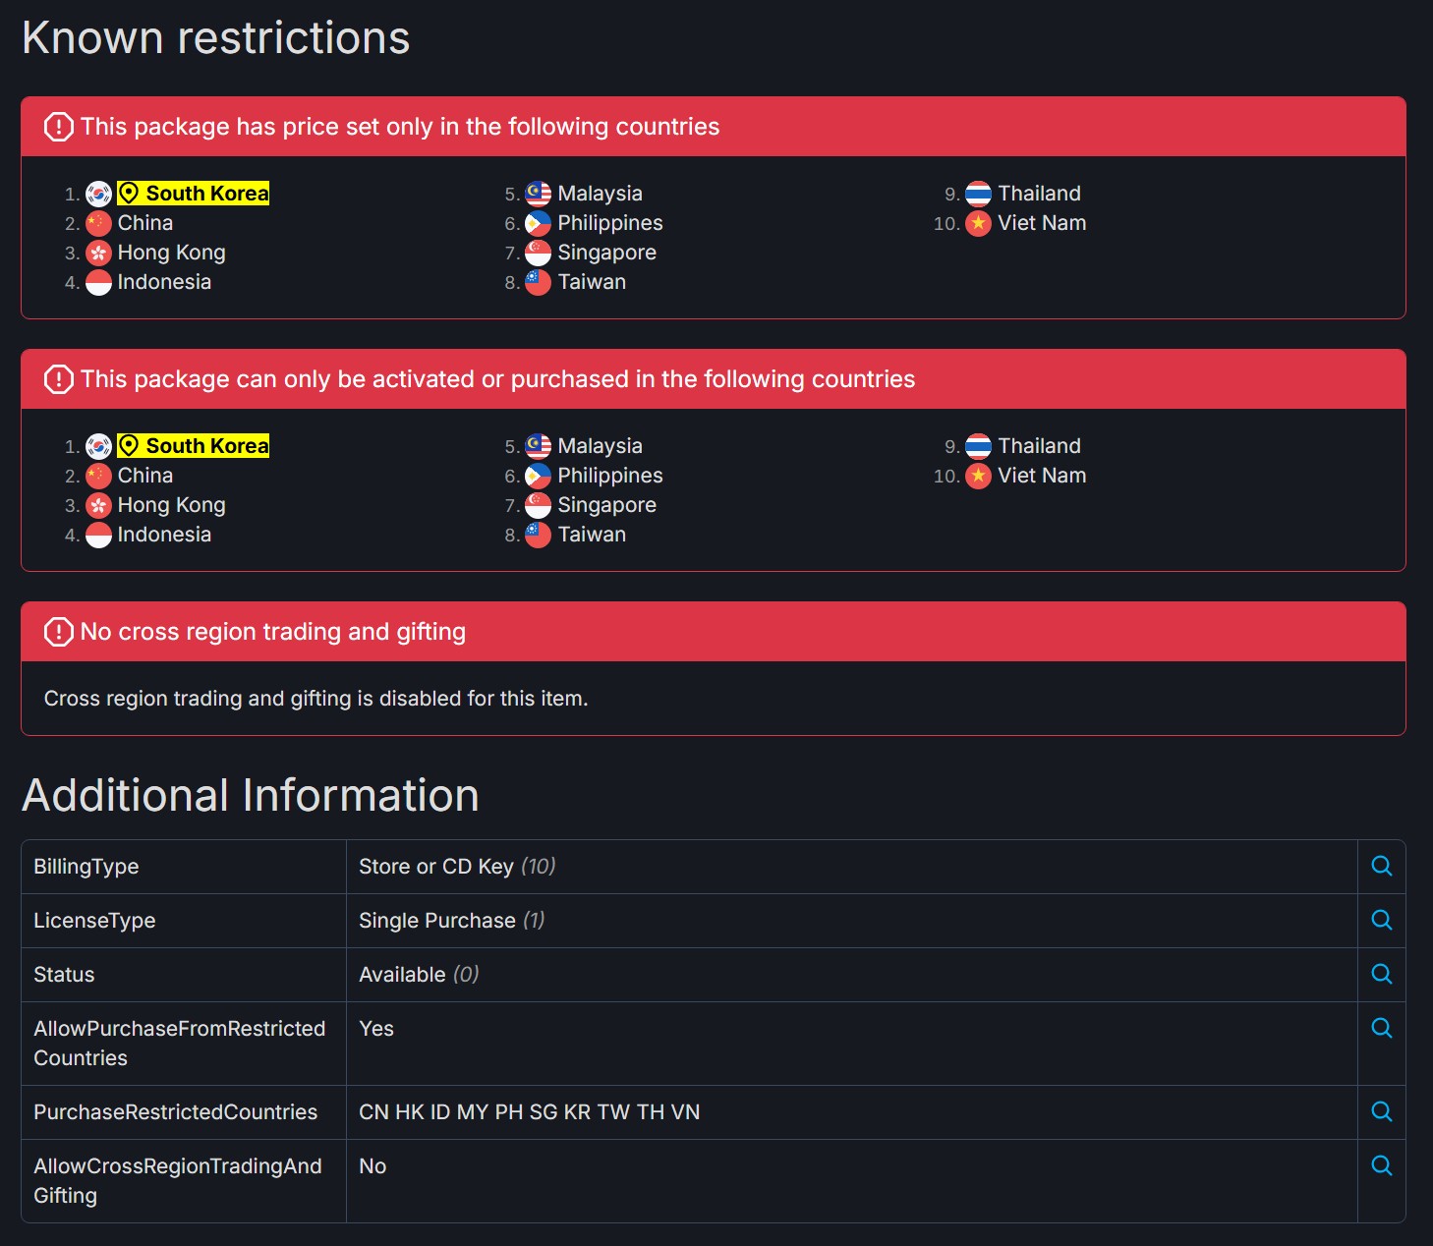Click the Viet Nam flag in the activation list
The width and height of the screenshot is (1433, 1246).
click(978, 476)
